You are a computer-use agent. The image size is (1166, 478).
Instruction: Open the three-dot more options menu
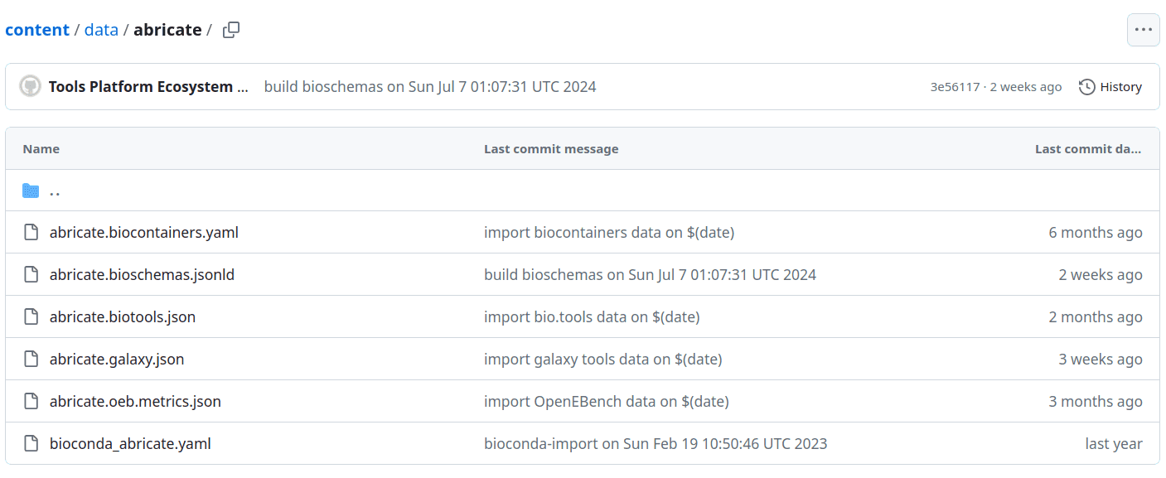[x=1143, y=30]
